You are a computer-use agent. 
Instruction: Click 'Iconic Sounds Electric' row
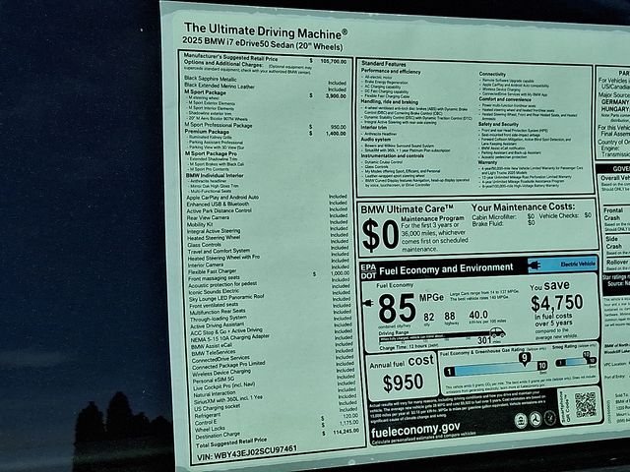214,292
